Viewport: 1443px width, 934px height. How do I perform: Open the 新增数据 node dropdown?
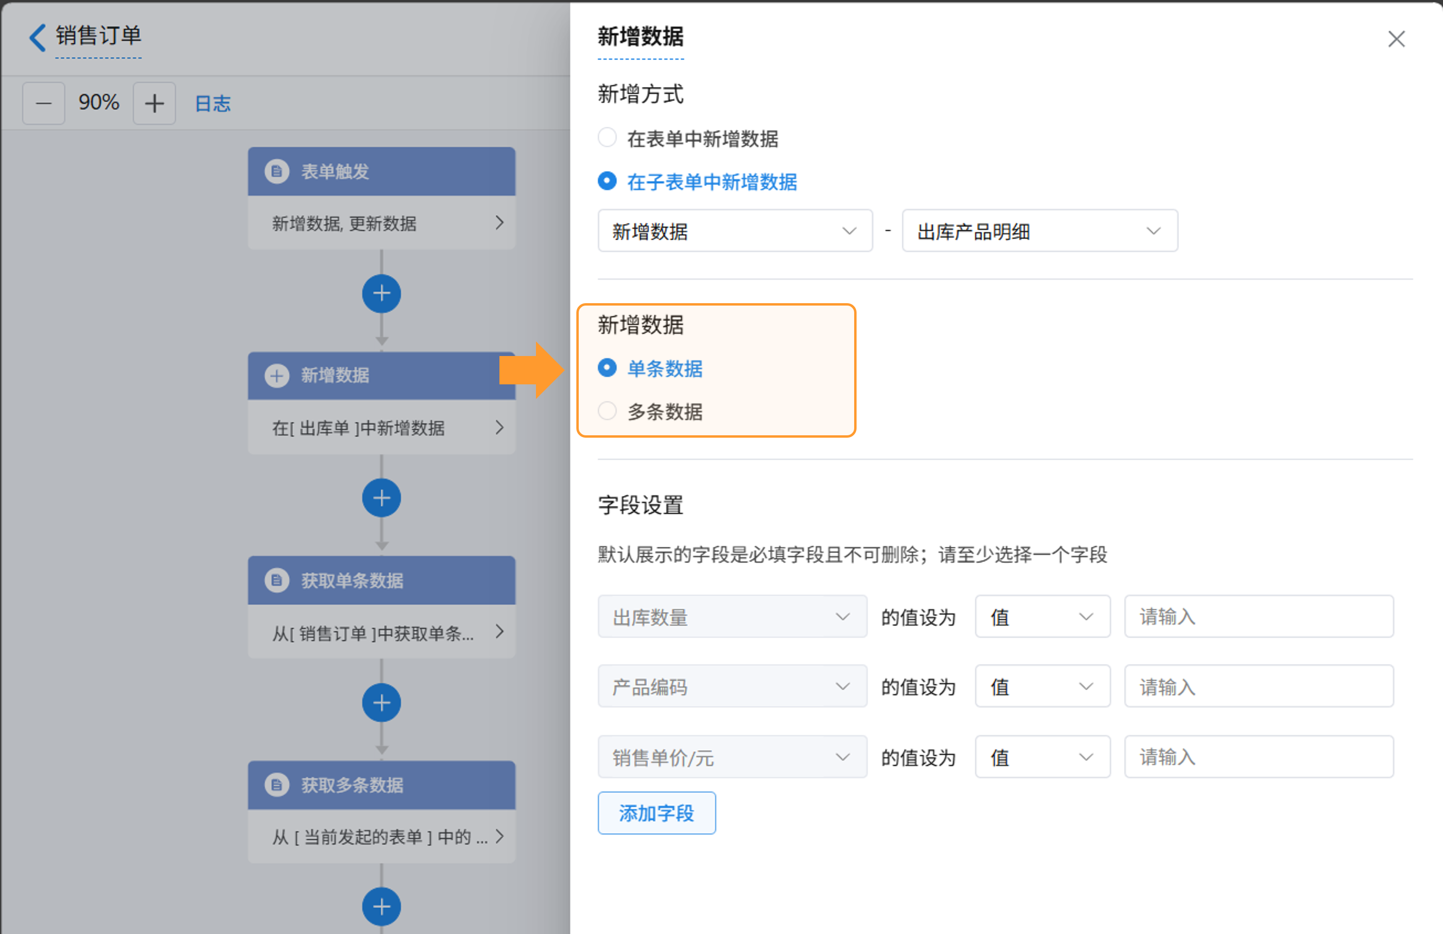point(734,231)
